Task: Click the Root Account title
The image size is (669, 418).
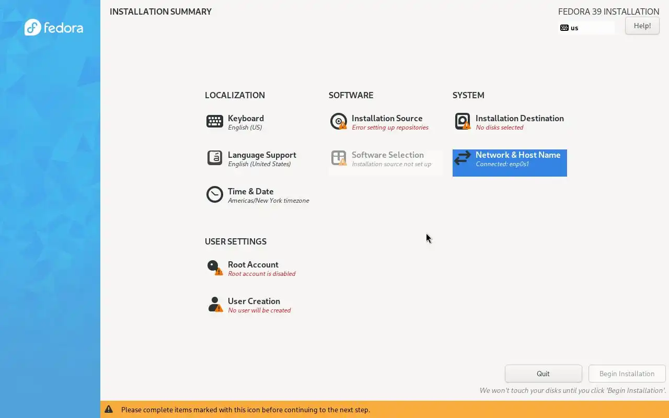Action: (253, 265)
